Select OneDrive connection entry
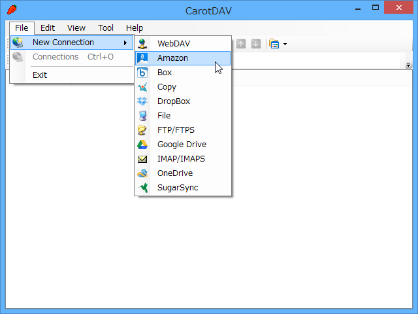This screenshot has width=418, height=314. [183, 173]
